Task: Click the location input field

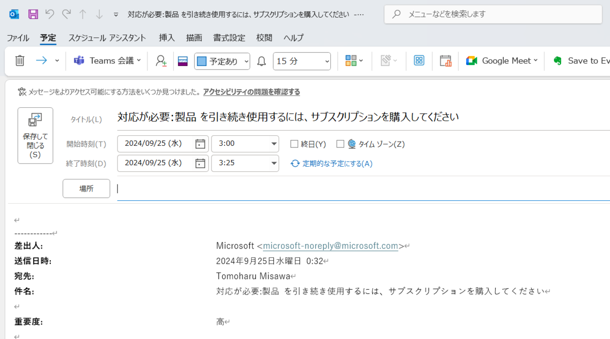Action: (x=363, y=189)
